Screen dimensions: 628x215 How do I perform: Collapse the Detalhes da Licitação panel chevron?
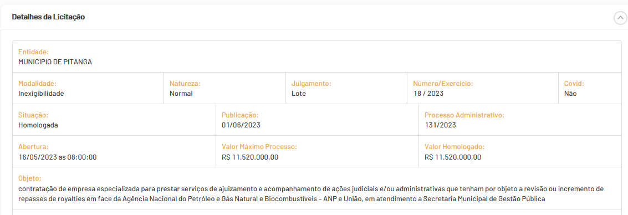pos(620,18)
